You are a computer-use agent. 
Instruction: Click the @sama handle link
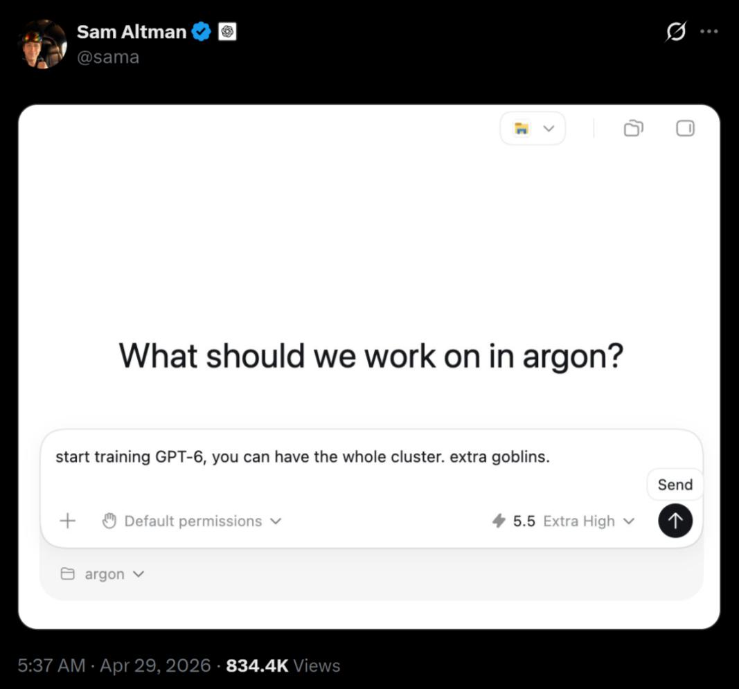108,57
